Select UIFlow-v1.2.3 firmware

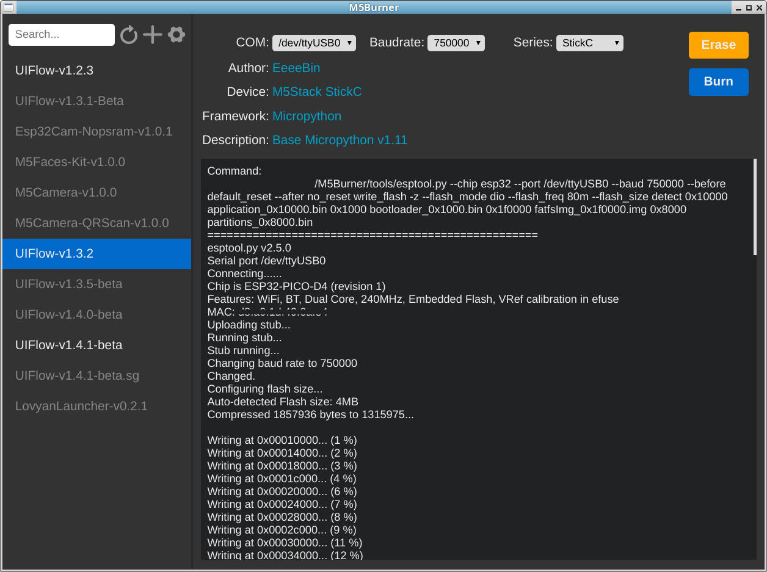point(96,70)
